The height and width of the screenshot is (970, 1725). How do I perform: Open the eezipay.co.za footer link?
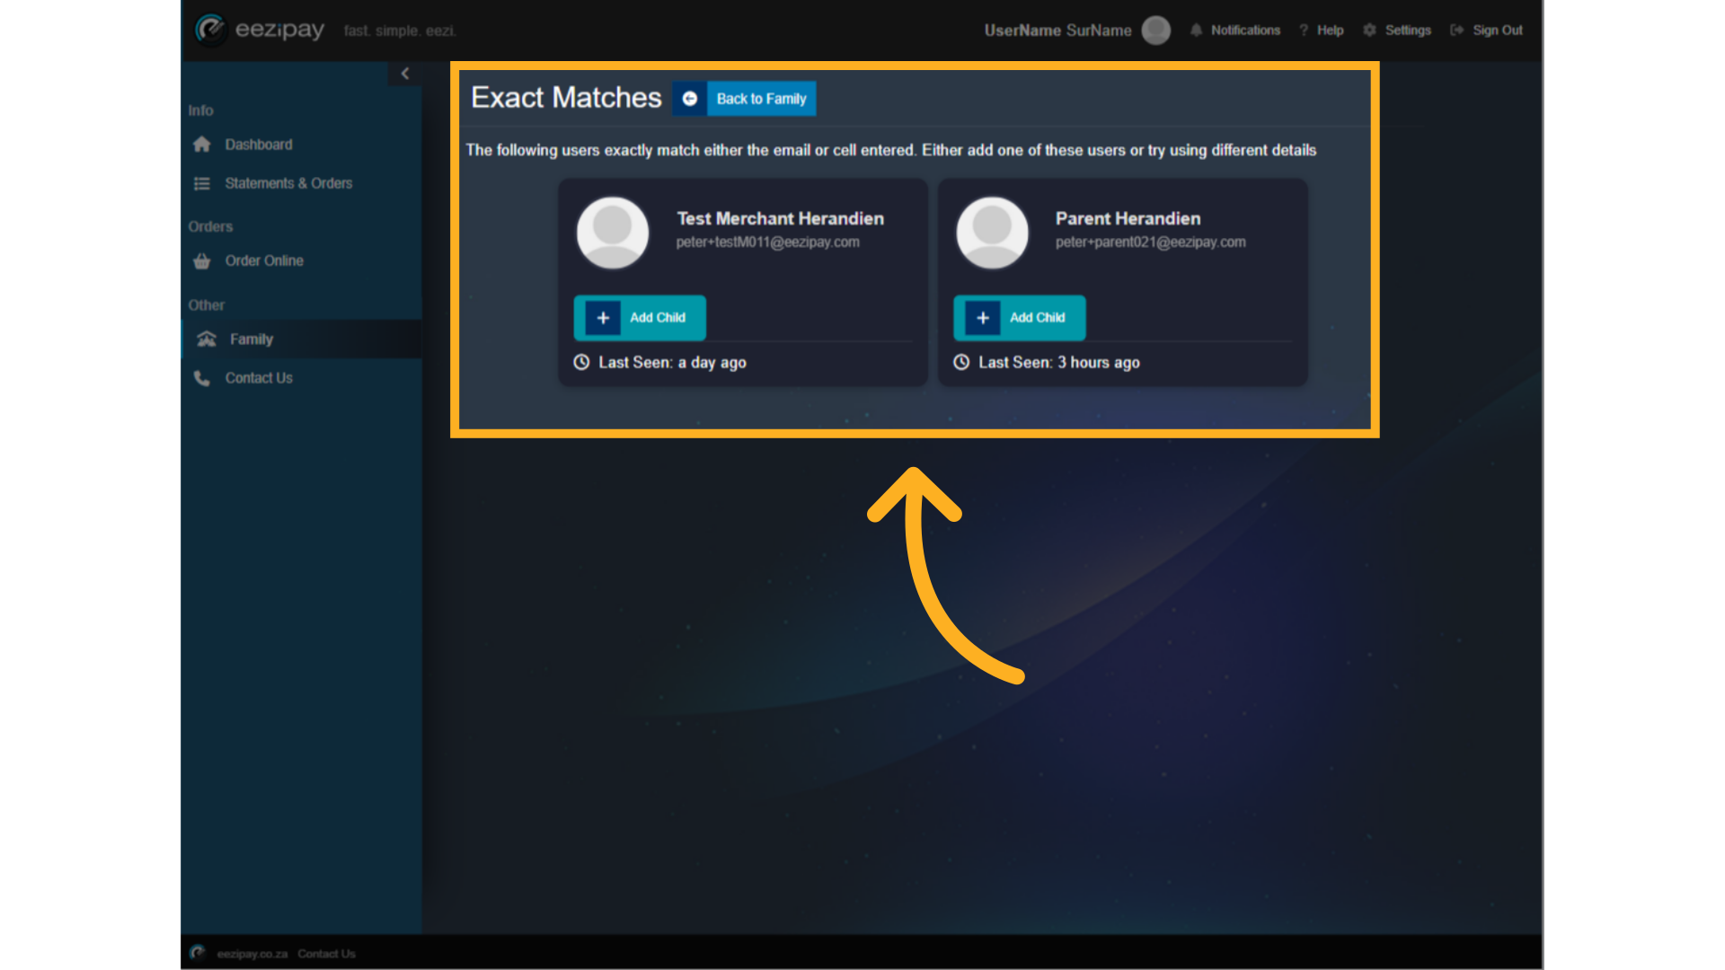pos(252,954)
